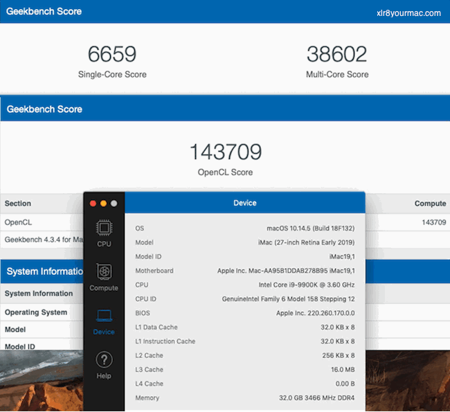450x412 pixels.
Task: Click the L3 Cache 16.0 MB value
Action: tap(343, 370)
